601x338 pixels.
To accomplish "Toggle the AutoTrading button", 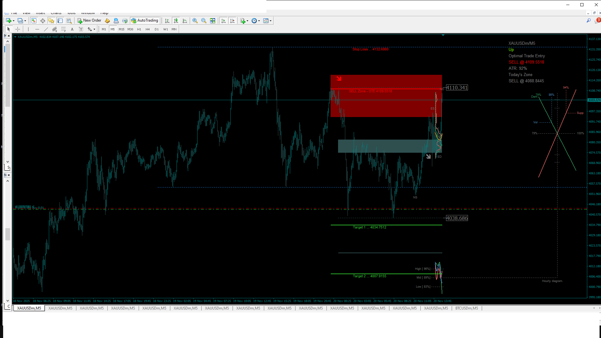I will [x=145, y=21].
